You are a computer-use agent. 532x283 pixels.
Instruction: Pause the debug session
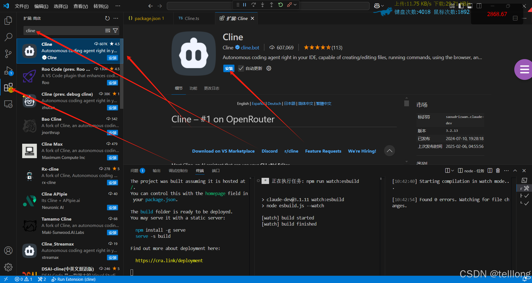coord(245,5)
